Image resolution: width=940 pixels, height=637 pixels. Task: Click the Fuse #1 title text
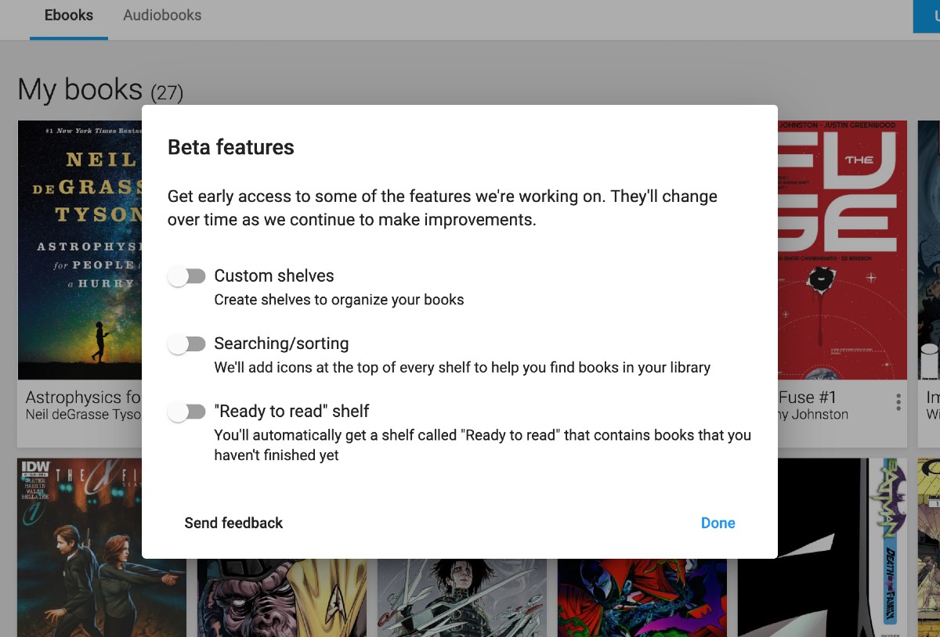pyautogui.click(x=808, y=398)
